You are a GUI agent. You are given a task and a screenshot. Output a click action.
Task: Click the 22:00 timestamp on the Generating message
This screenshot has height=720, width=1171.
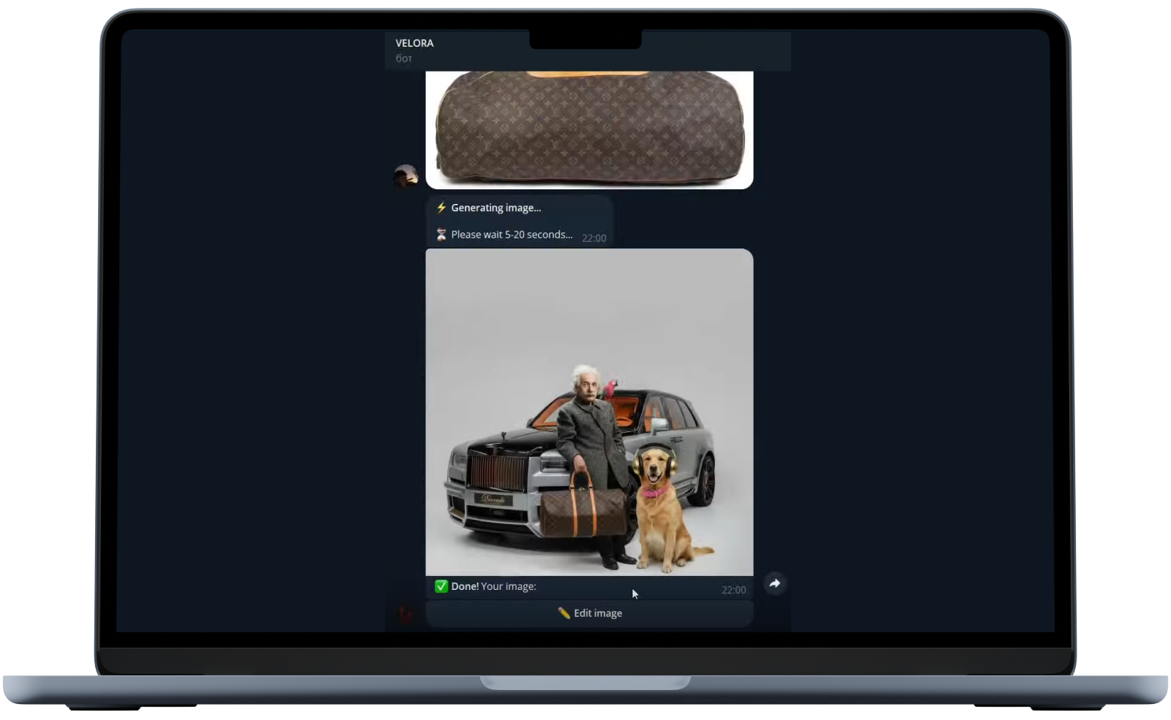click(594, 238)
